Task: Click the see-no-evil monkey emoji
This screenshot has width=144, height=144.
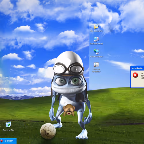Action: [69, 110]
